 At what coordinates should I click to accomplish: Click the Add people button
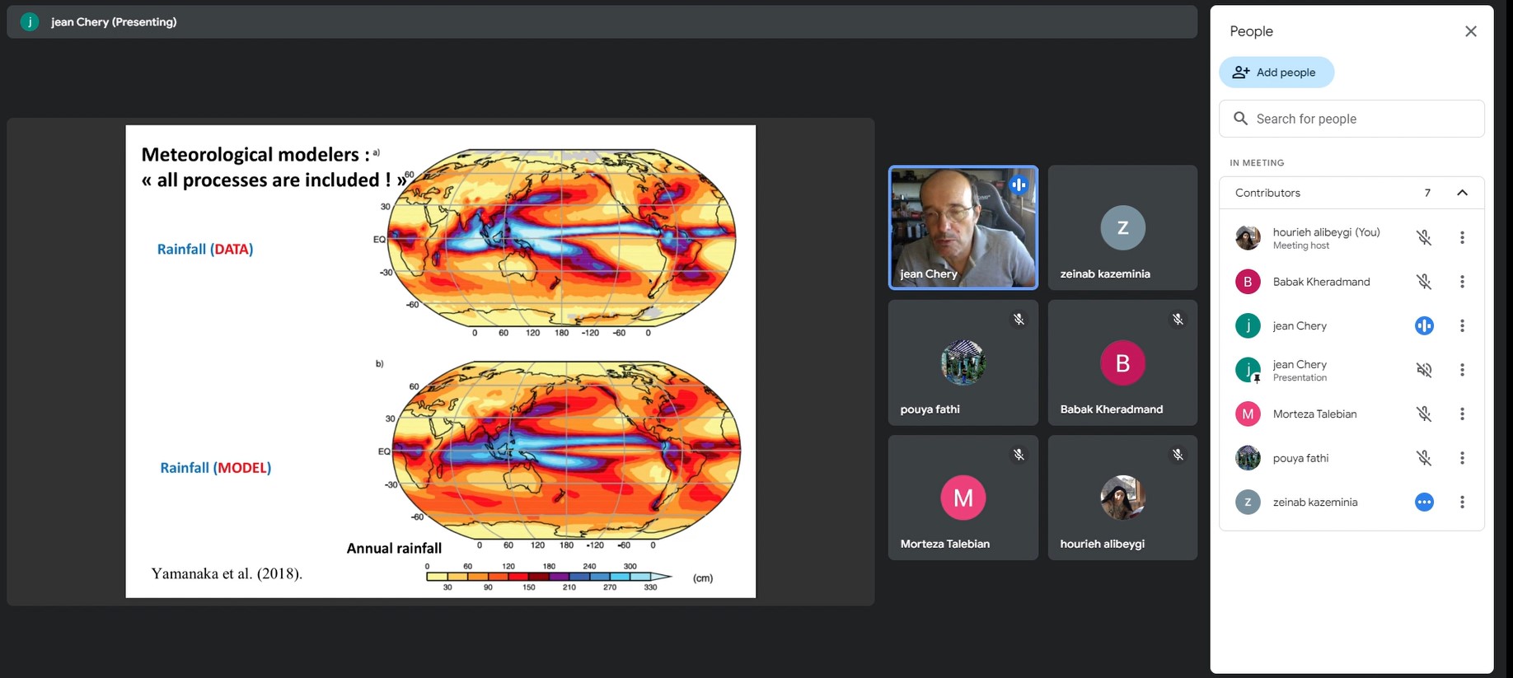pos(1276,72)
